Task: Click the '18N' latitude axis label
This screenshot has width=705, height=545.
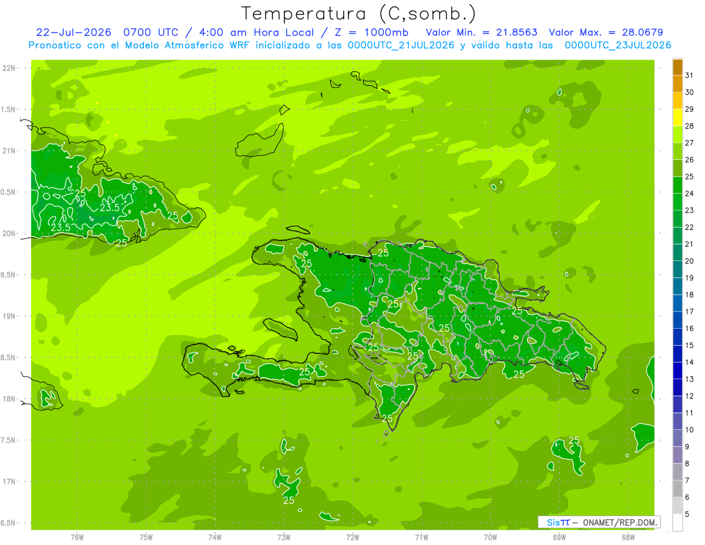Action: point(9,399)
